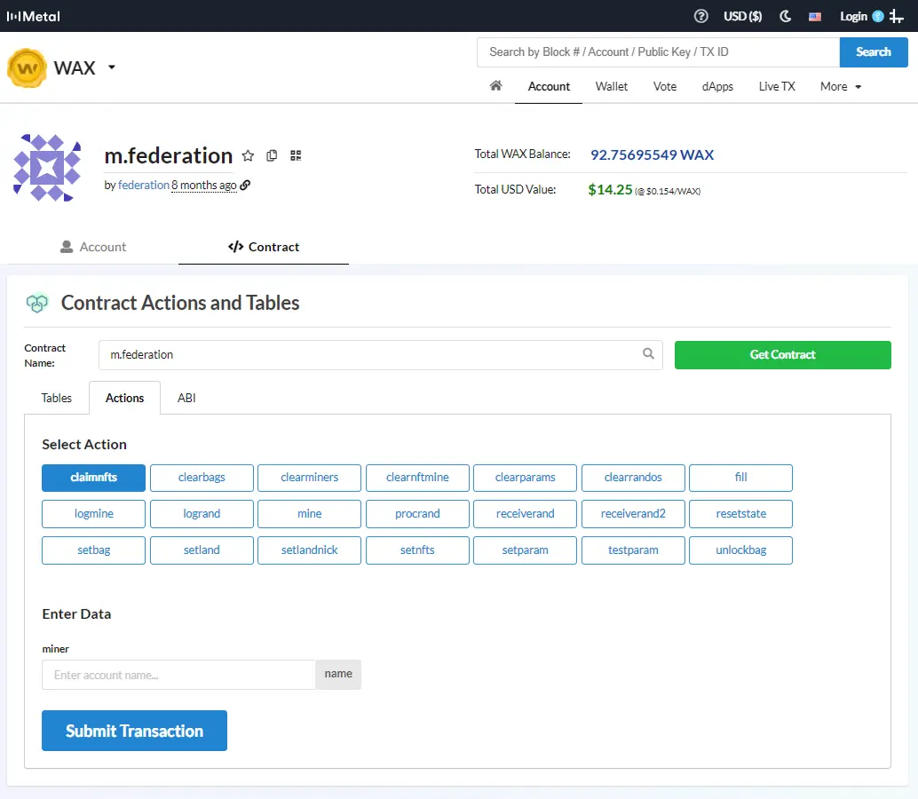
Task: Select the mine action
Action: pos(309,514)
